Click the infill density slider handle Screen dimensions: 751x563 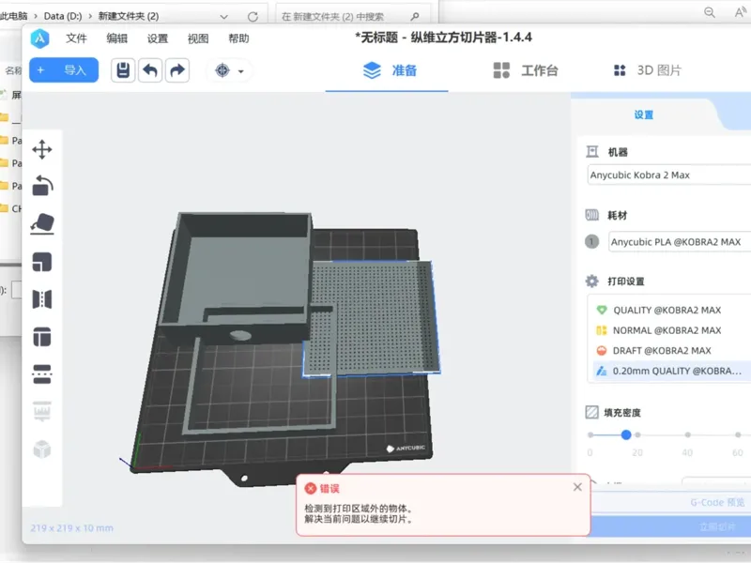[626, 434]
